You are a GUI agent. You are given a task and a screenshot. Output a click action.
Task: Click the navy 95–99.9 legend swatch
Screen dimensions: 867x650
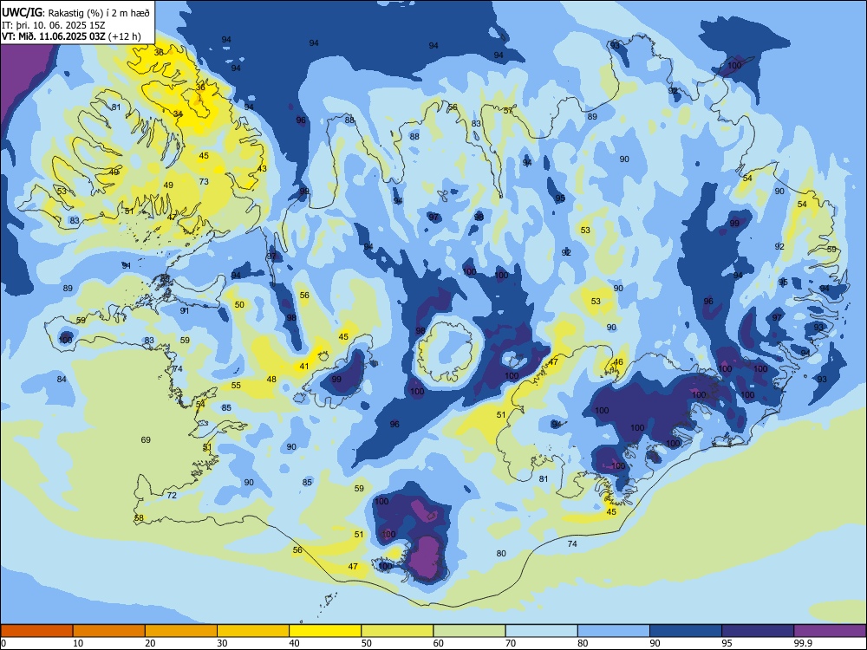[x=758, y=631]
